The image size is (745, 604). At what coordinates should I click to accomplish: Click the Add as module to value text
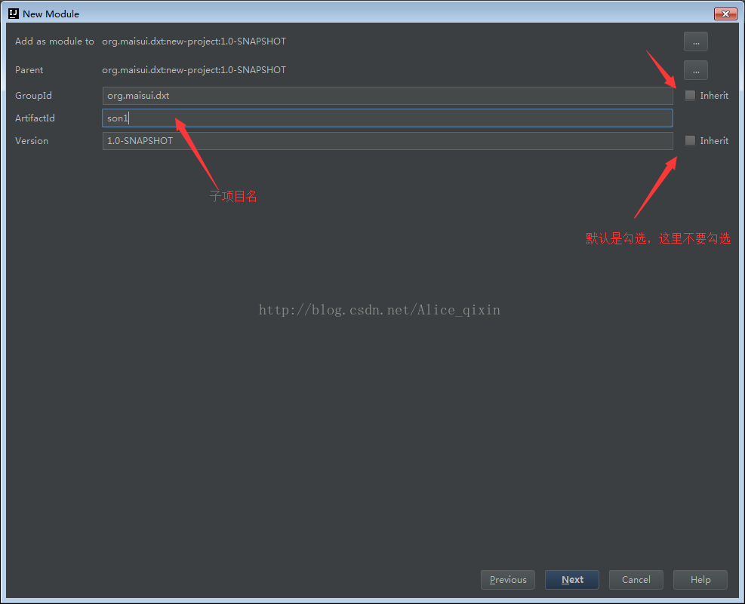tap(194, 41)
